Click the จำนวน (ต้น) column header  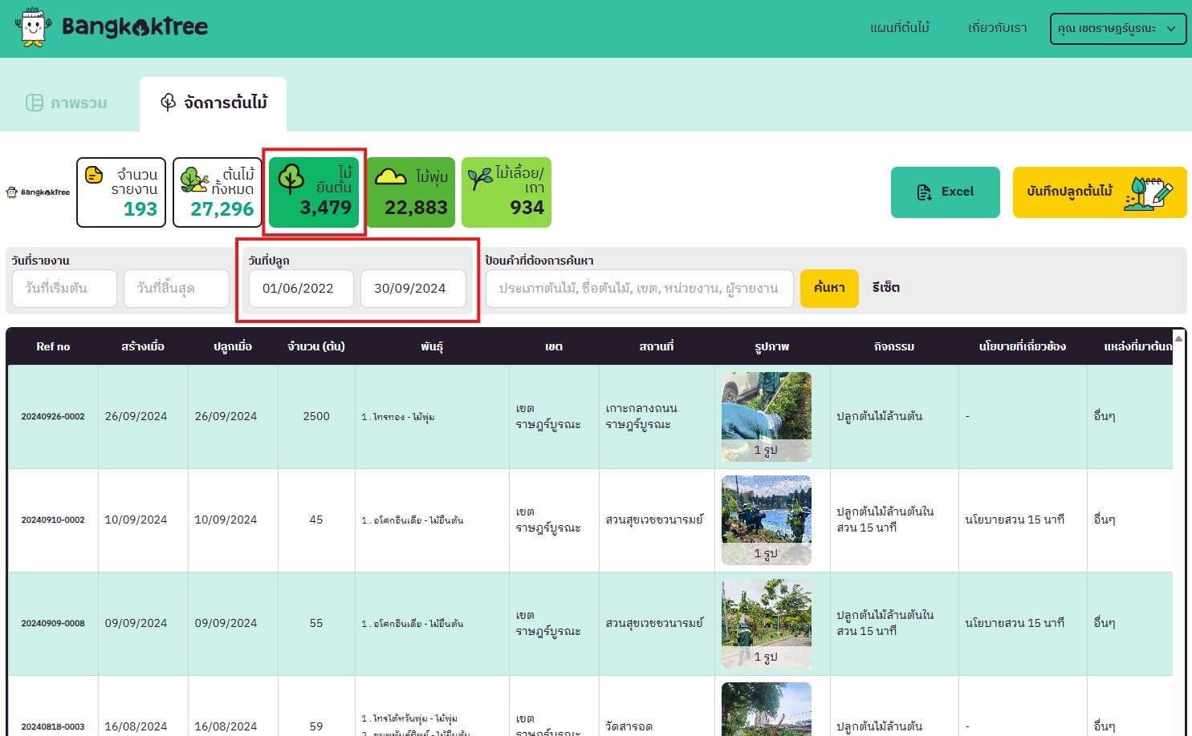pyautogui.click(x=316, y=346)
